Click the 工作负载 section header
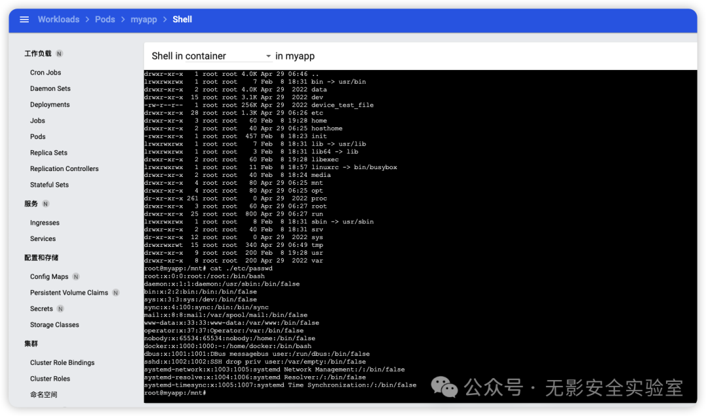The image size is (706, 416). [38, 54]
